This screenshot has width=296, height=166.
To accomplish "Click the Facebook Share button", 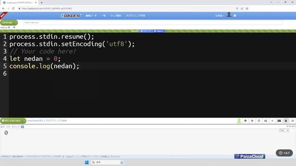I will coord(159,31).
